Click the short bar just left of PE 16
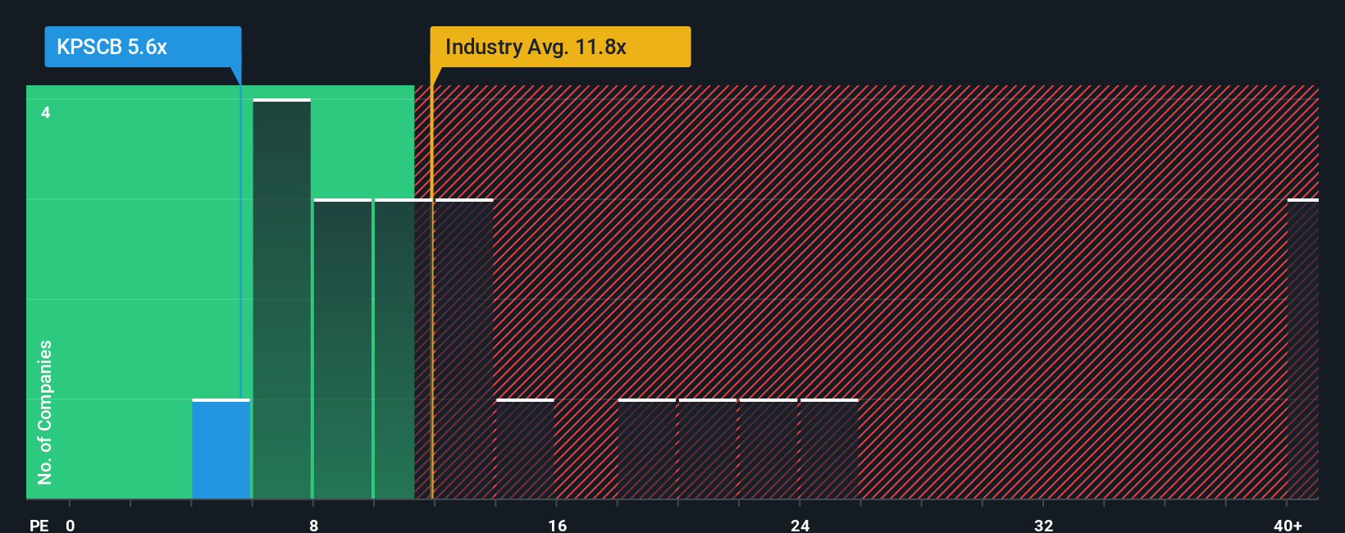The height and width of the screenshot is (533, 1345). click(525, 449)
